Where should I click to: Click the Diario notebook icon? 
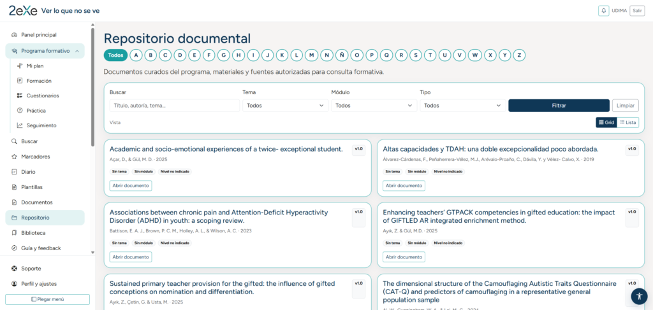(14, 172)
